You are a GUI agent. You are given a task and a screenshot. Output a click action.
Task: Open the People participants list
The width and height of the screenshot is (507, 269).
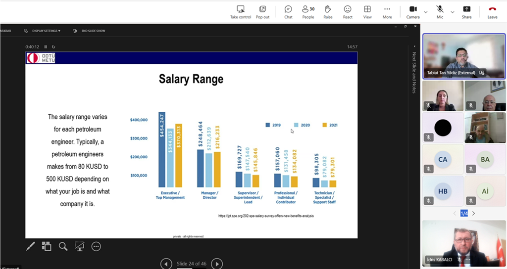(308, 12)
